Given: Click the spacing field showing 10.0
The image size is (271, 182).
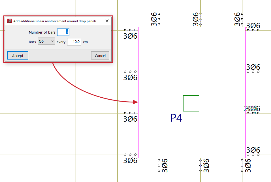Looking at the screenshot, I should [x=74, y=42].
